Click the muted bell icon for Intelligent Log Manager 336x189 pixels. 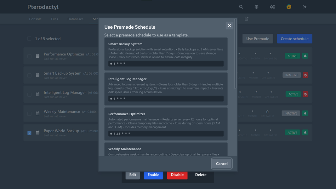(x=305, y=94)
